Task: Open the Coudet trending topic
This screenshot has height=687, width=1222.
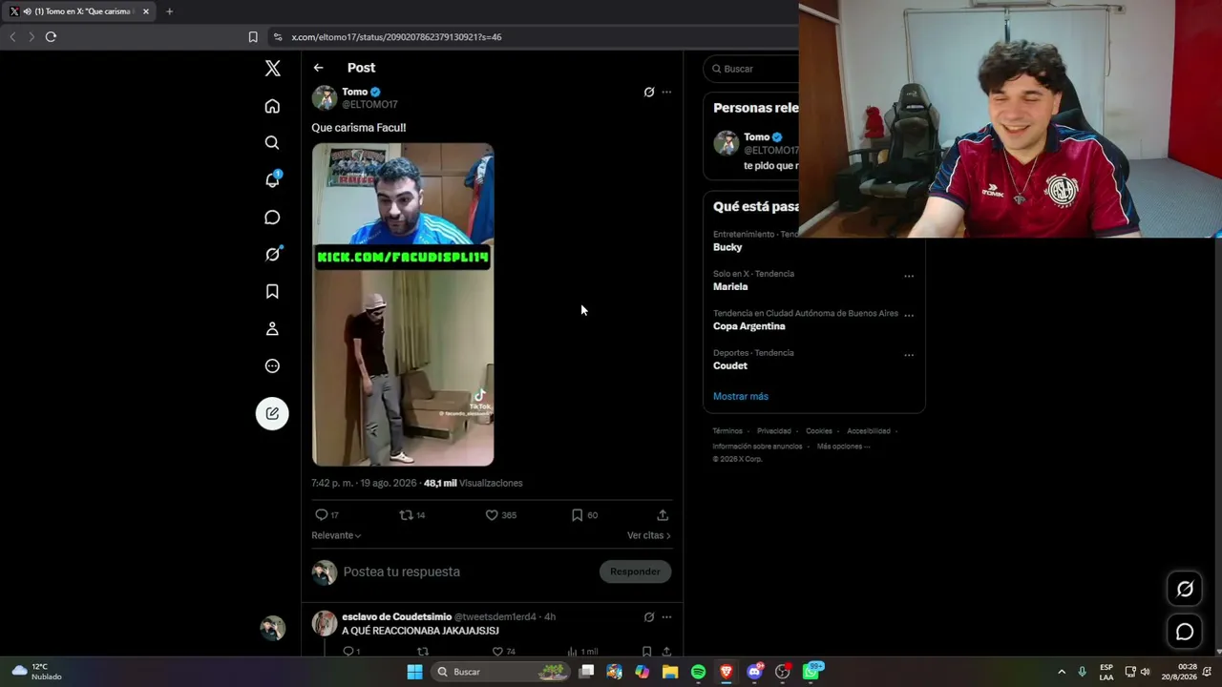Action: click(x=730, y=365)
